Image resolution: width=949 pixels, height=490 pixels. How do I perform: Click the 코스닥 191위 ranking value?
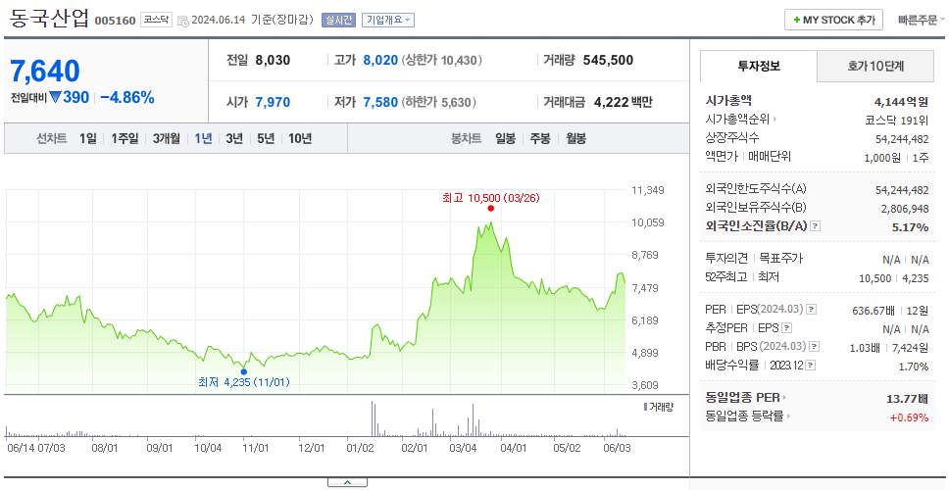click(x=897, y=120)
